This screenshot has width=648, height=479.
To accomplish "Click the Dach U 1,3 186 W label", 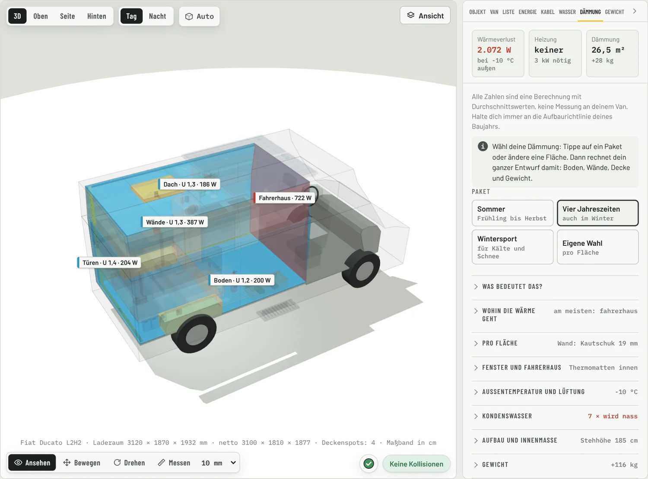I will [189, 184].
